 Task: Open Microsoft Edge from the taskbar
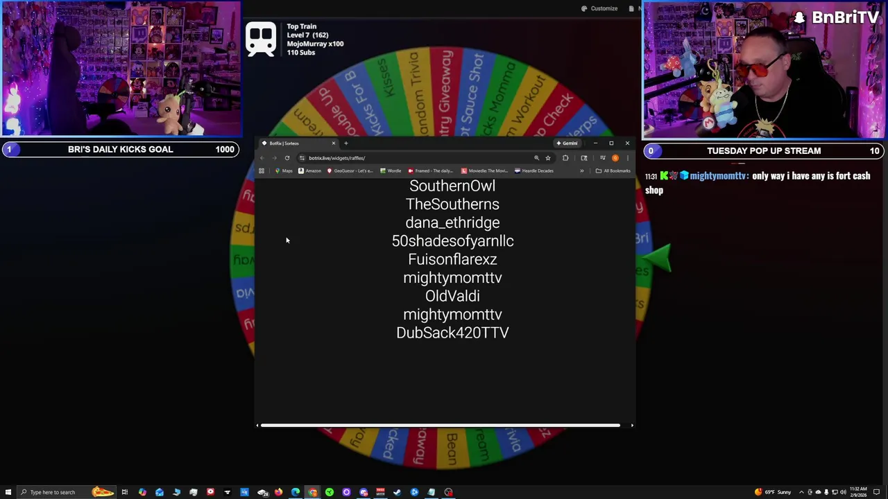point(296,492)
